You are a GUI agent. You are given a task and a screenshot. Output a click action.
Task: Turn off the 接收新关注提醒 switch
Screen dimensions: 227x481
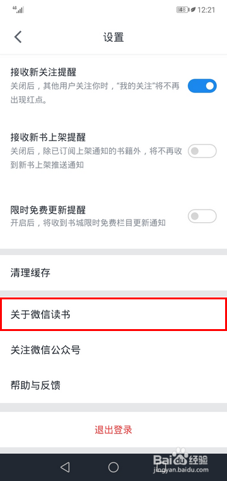click(202, 86)
